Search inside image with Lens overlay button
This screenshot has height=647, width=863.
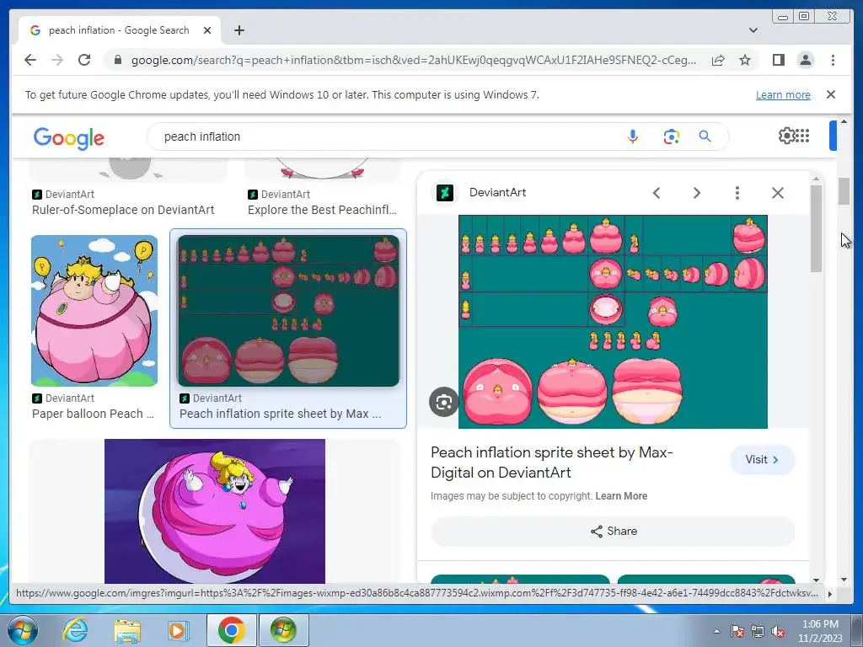tap(443, 402)
